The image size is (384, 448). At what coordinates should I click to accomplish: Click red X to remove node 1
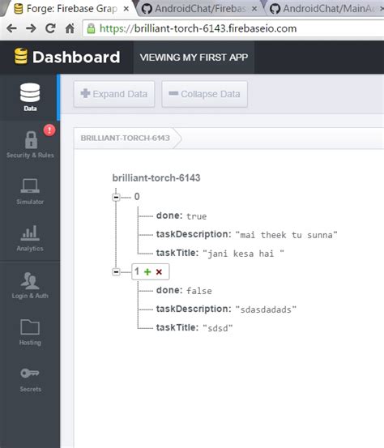pyautogui.click(x=159, y=271)
